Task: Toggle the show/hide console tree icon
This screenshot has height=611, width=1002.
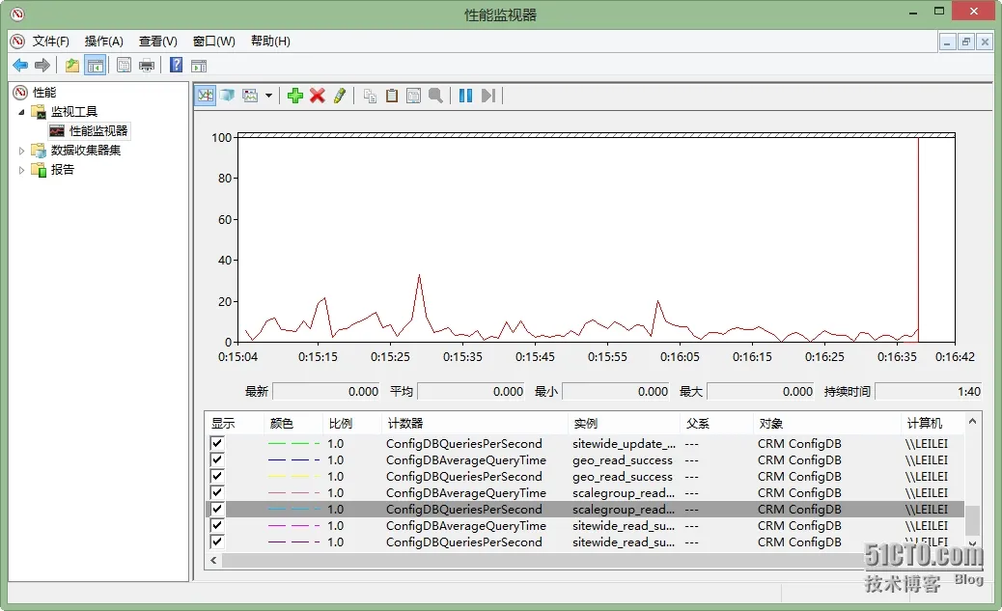Action: [96, 66]
